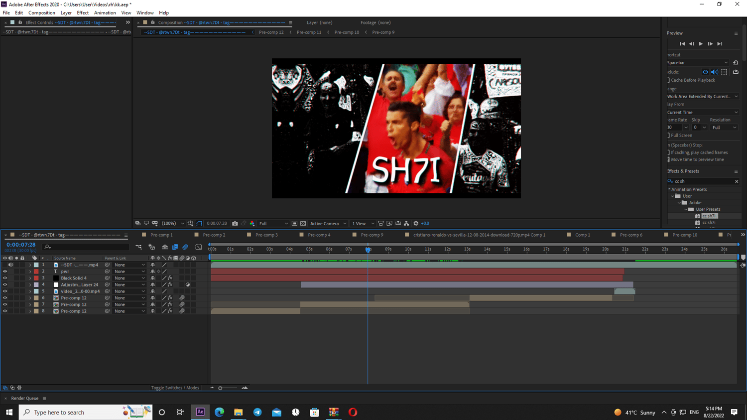
Task: Open the Composition menu
Action: click(x=42, y=13)
